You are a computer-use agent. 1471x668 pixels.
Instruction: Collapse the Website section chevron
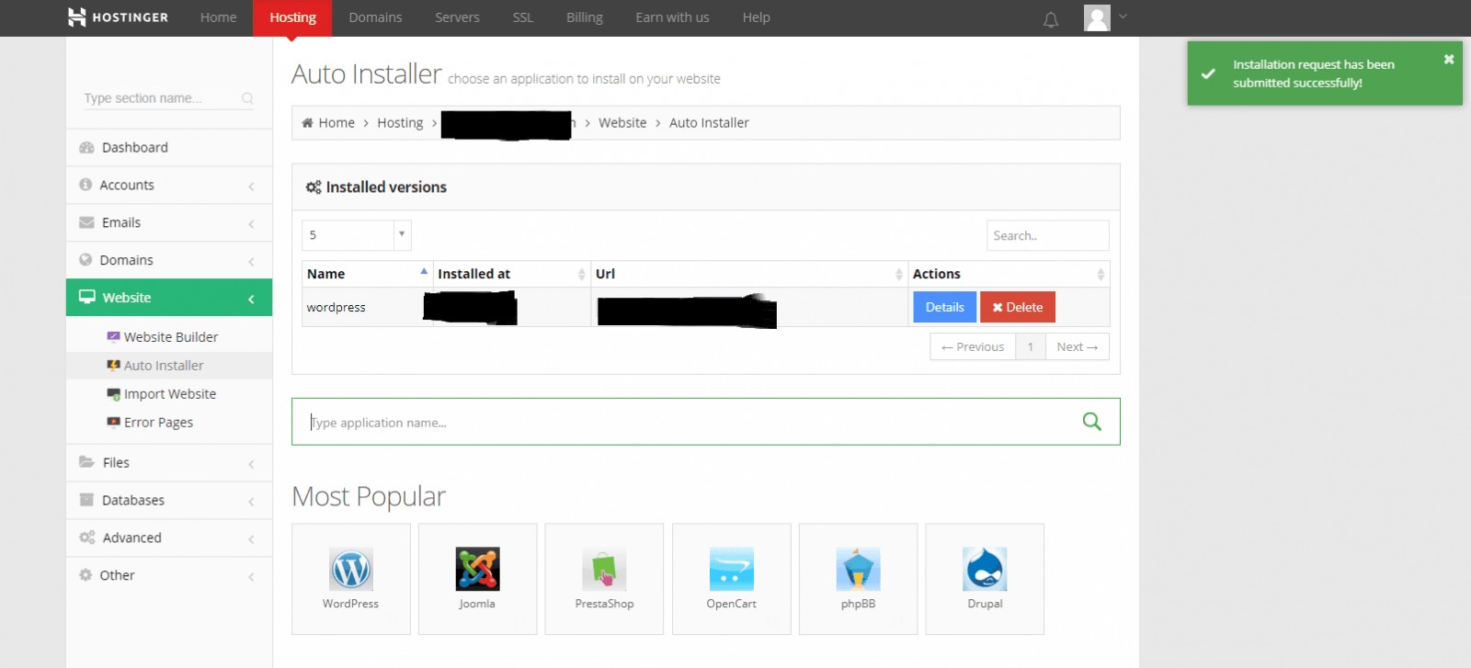pyautogui.click(x=251, y=300)
